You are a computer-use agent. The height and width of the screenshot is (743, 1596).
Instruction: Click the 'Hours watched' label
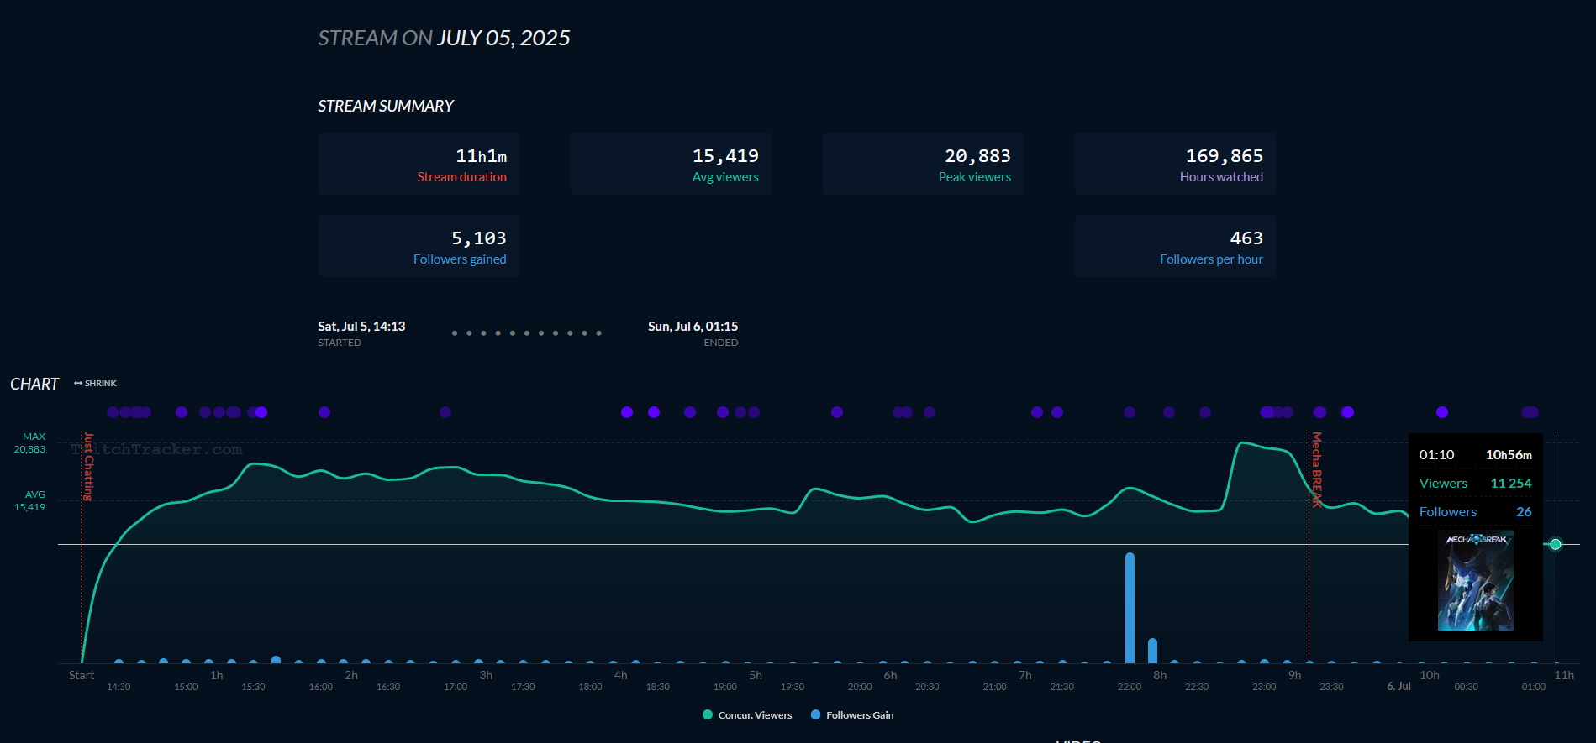[1221, 177]
